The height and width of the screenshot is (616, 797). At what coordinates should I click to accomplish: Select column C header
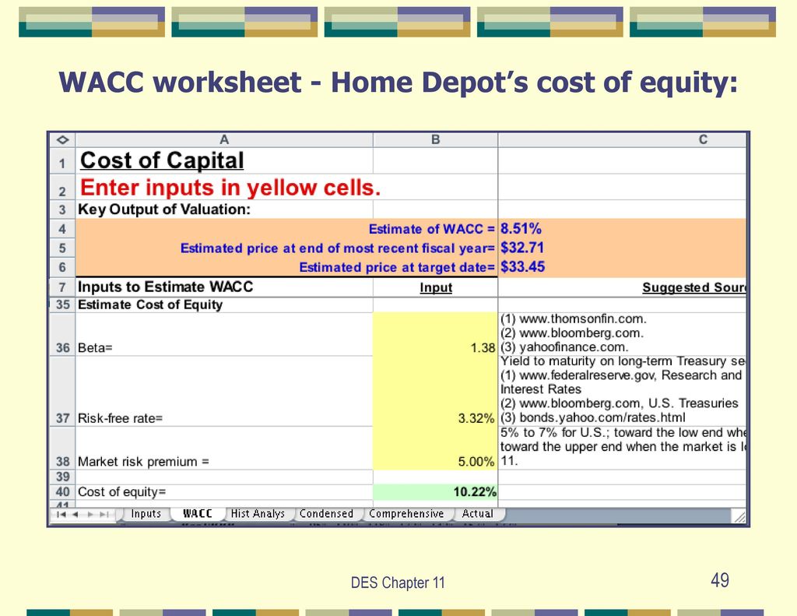[x=623, y=140]
